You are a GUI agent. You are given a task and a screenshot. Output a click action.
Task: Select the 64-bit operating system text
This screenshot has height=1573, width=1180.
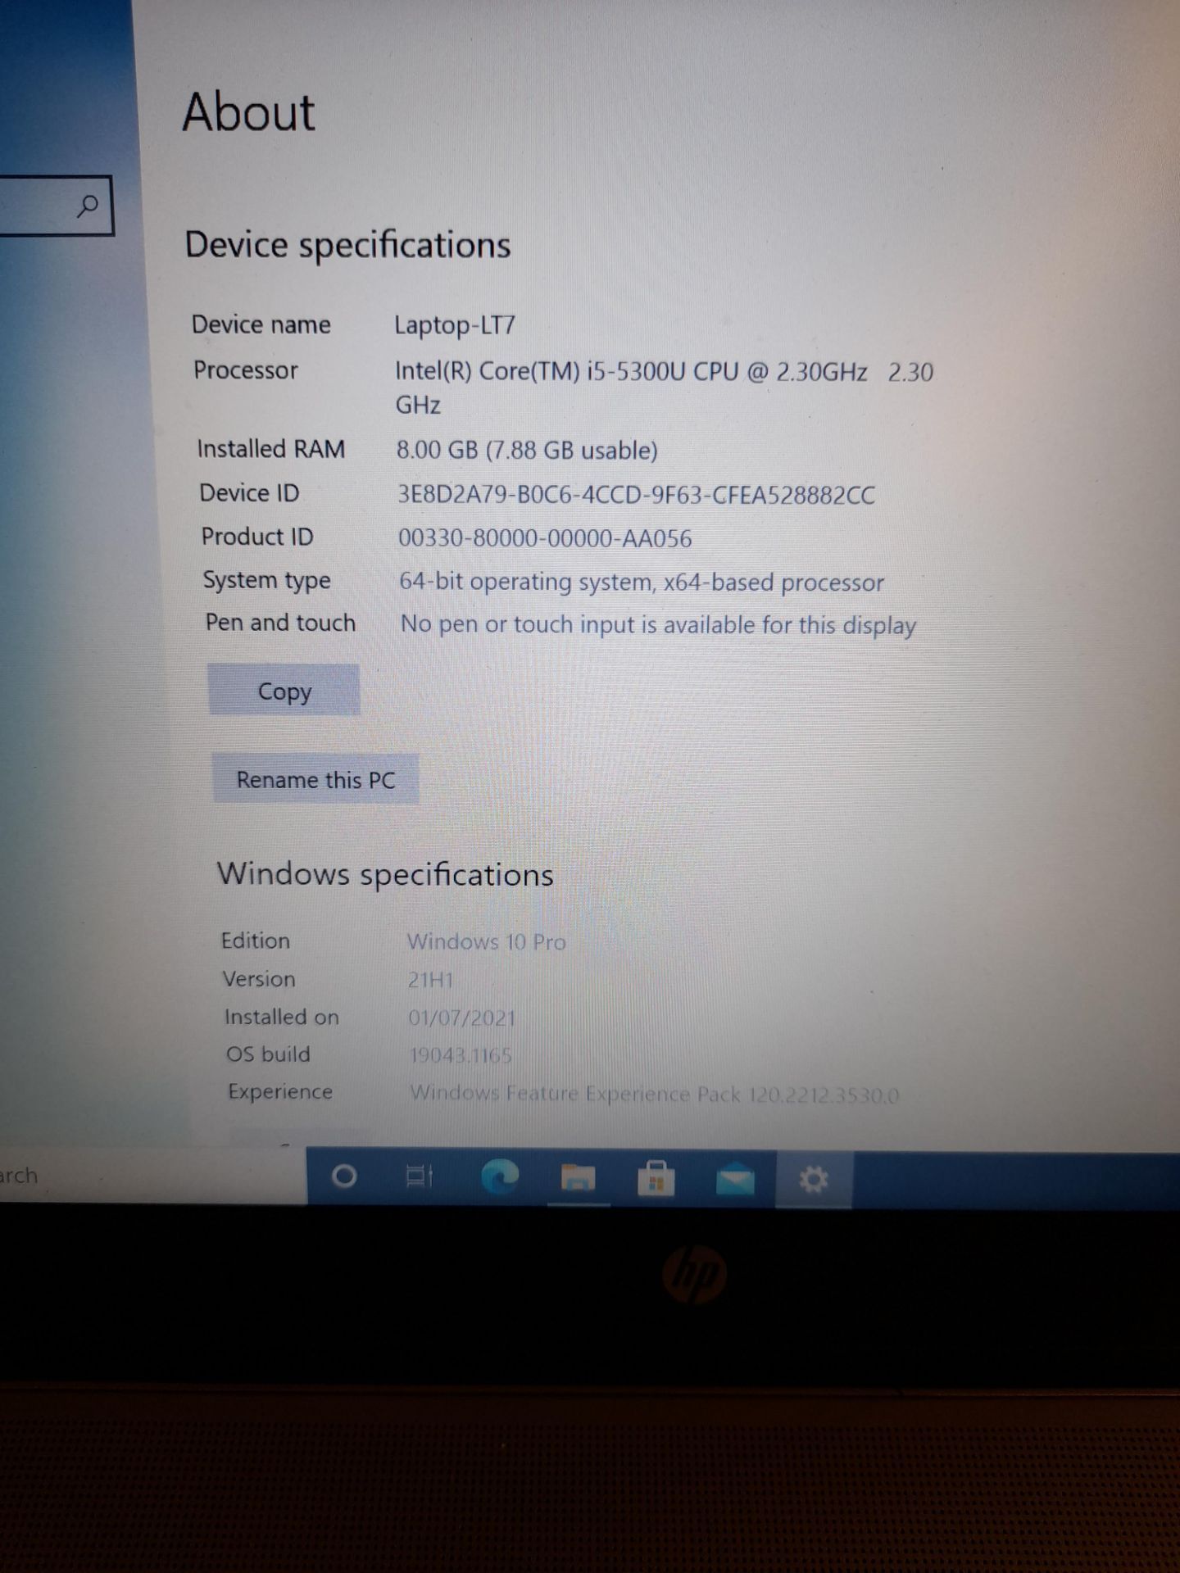tap(642, 582)
